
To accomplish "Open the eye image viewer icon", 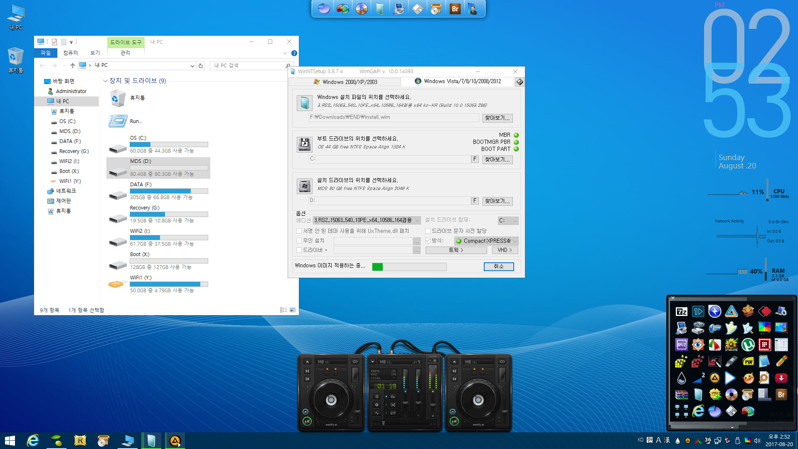I will coord(698,345).
